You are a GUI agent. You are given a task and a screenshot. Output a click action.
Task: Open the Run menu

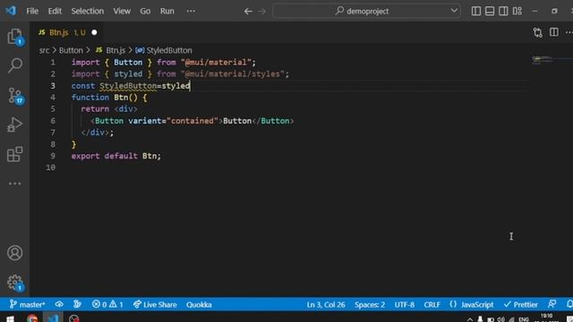tap(167, 11)
